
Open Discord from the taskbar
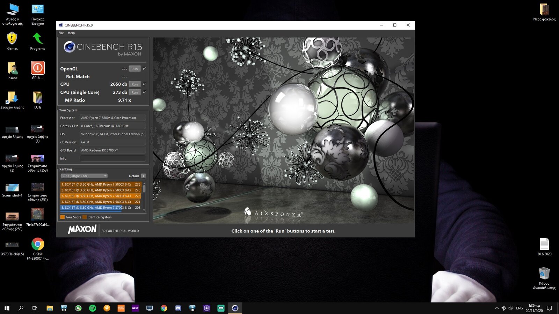coord(178,308)
